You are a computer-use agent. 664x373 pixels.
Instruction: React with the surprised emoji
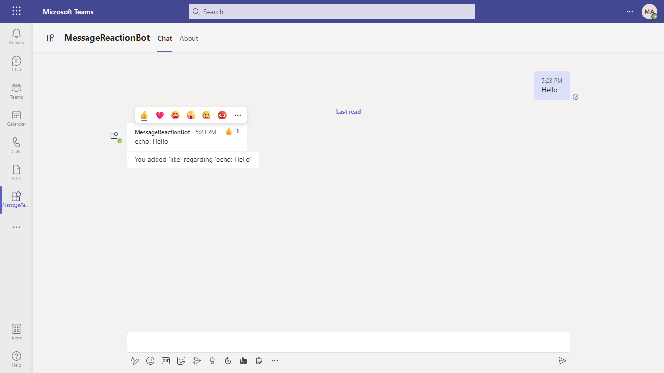[191, 115]
